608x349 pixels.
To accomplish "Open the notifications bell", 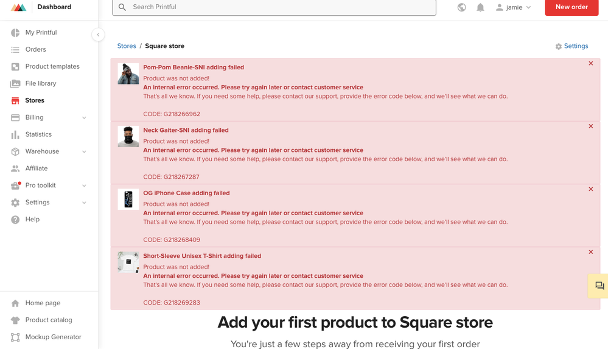I will coord(480,7).
